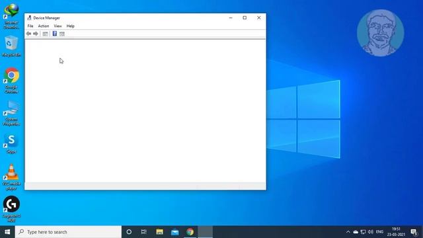Click the show/hide console tree icon
This screenshot has width=423, height=238.
(45, 34)
